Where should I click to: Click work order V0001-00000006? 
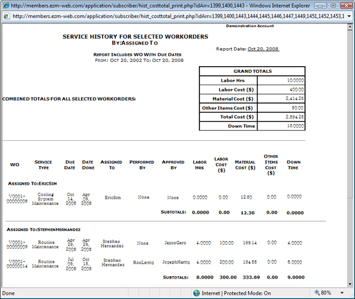point(17,199)
